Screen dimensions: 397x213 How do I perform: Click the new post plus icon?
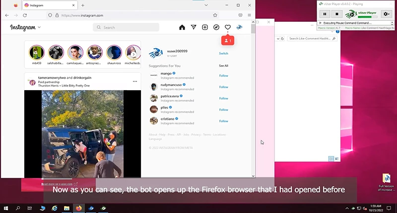(x=205, y=27)
